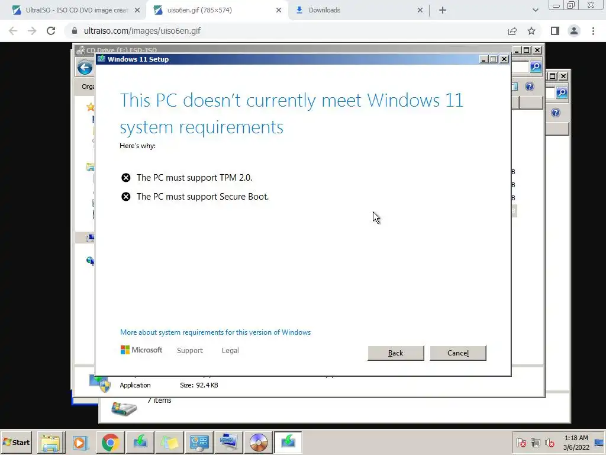Click the shield application icon in details pane

coord(99,383)
